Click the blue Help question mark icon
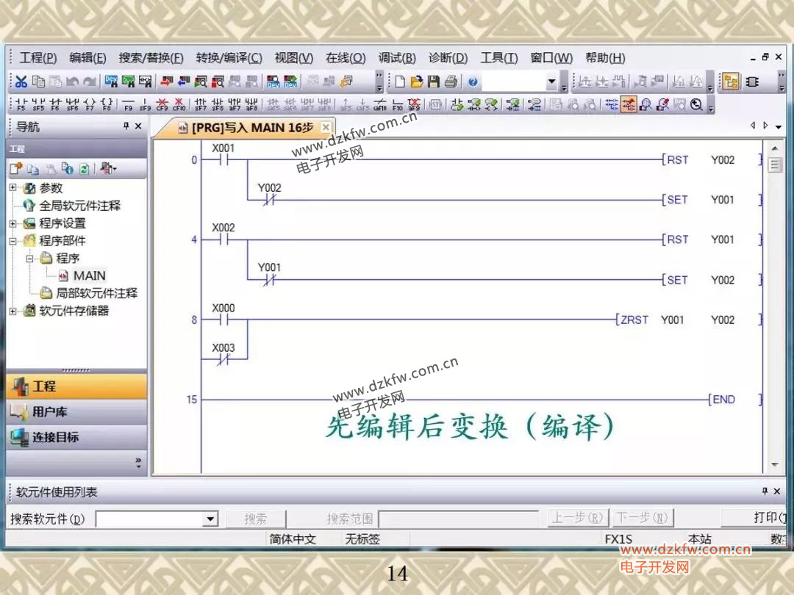Screen dimensions: 794x595 click(x=473, y=82)
